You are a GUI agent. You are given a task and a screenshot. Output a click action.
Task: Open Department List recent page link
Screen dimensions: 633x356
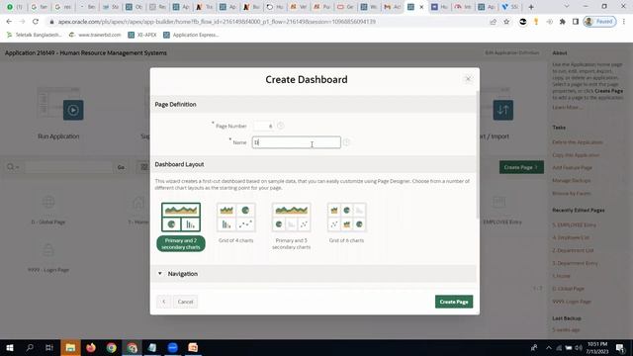(x=573, y=250)
